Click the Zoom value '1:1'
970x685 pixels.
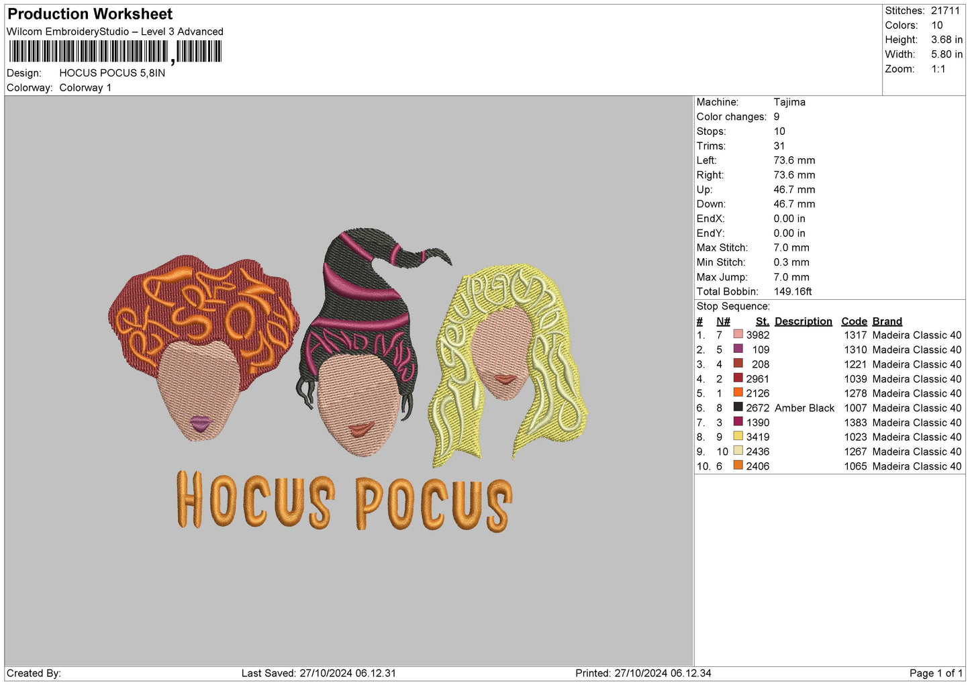coord(938,69)
